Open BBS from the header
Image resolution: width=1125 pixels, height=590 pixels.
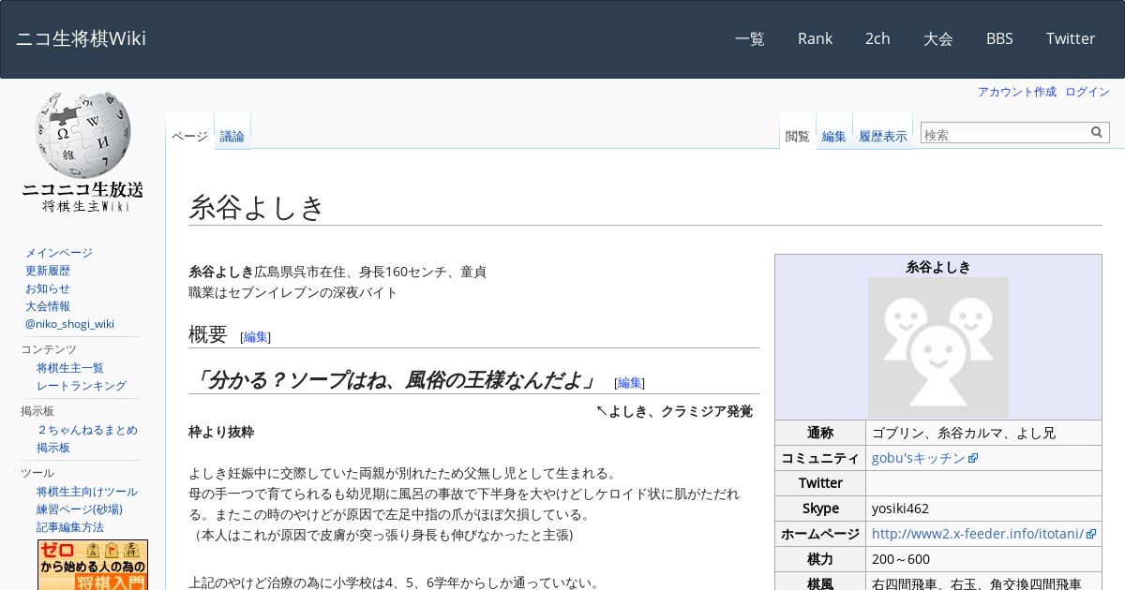(999, 38)
